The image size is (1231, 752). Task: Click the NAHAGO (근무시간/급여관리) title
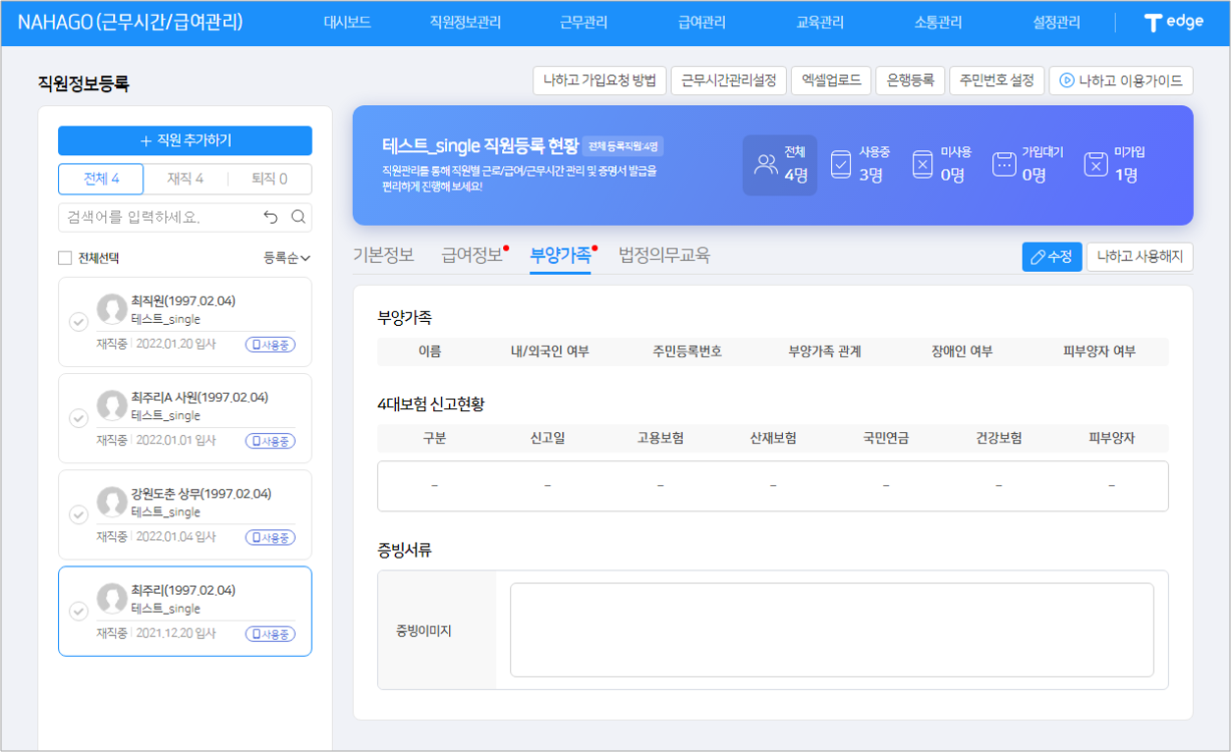tap(131, 23)
